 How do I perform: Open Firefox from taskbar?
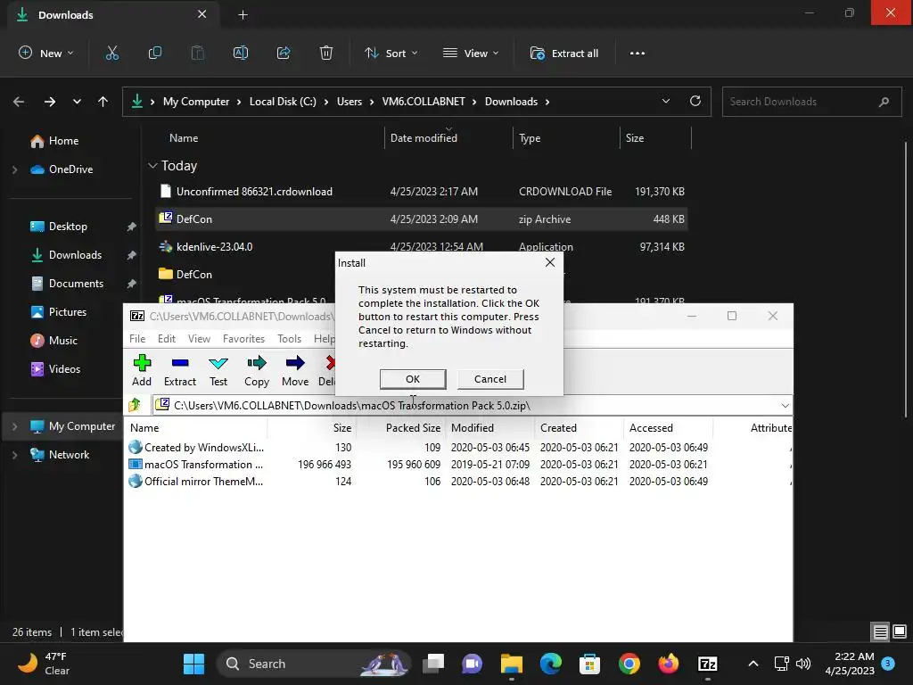pyautogui.click(x=669, y=664)
